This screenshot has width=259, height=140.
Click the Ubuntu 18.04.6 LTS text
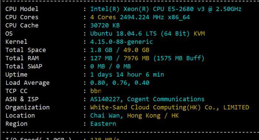coord(123,34)
